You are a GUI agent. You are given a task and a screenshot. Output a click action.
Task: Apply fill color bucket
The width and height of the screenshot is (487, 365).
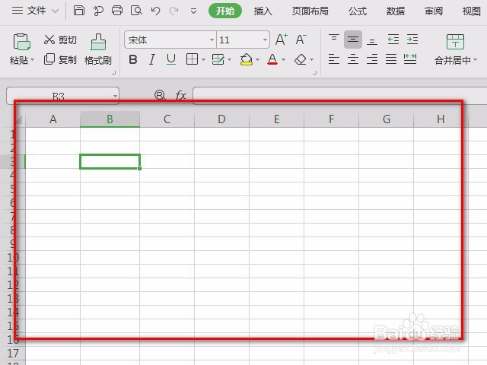click(247, 59)
